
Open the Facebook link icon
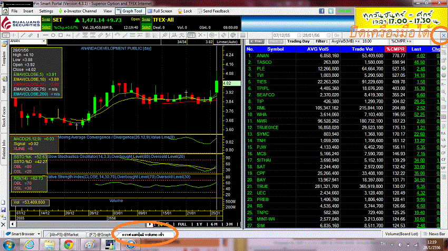pyautogui.click(x=322, y=11)
